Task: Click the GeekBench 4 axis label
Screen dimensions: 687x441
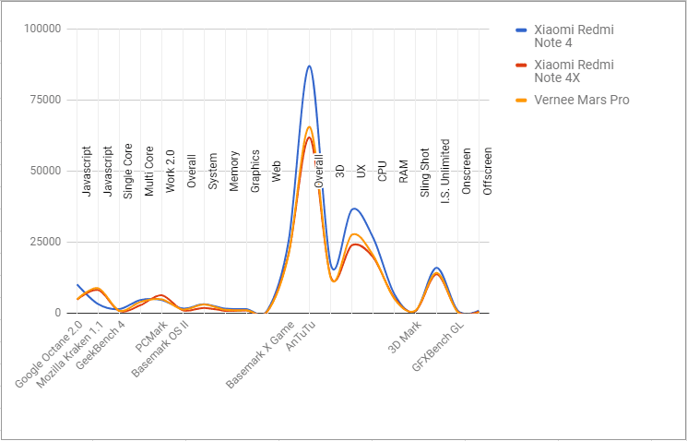Action: pyautogui.click(x=100, y=345)
